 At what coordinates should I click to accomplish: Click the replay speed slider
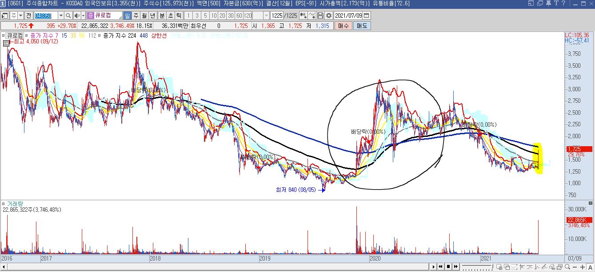478,267
